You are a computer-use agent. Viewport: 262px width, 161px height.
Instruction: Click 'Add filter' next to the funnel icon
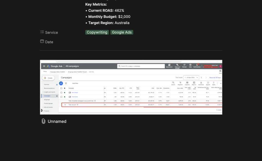tap(75, 83)
